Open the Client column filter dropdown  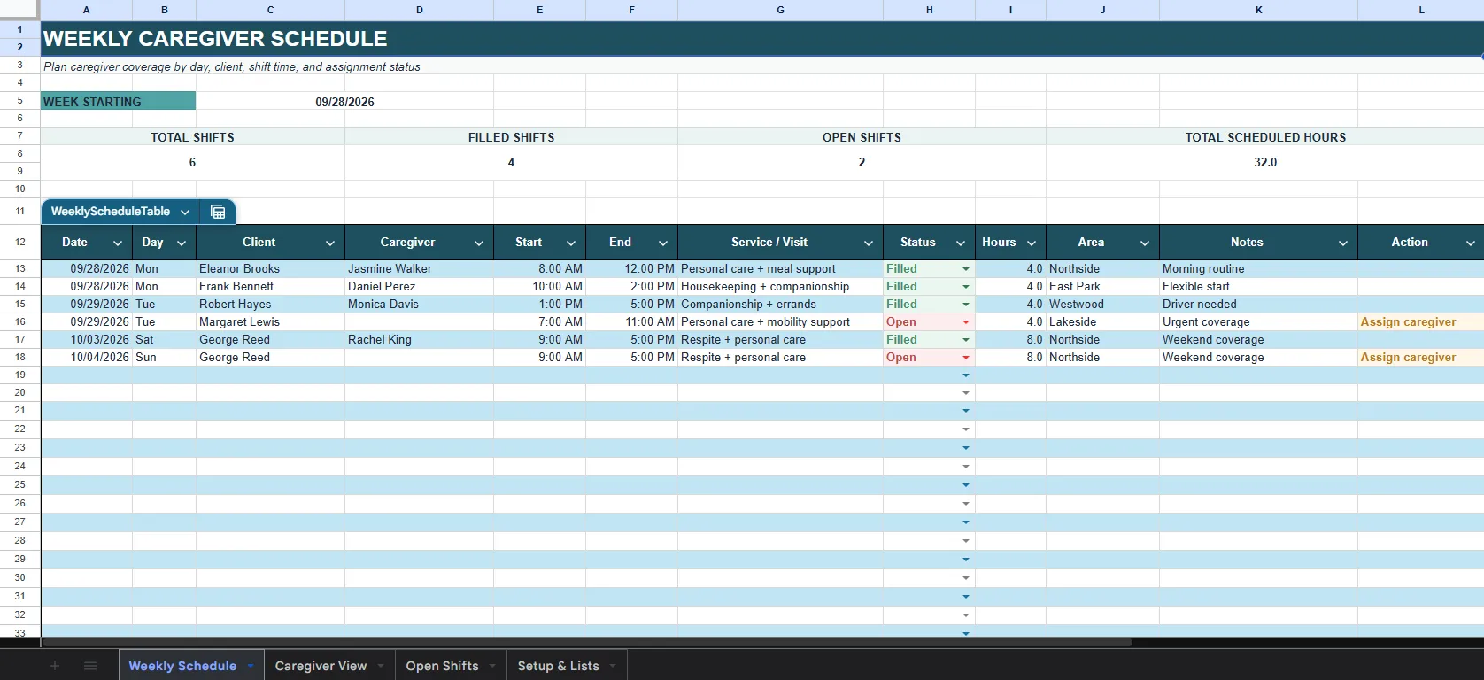329,243
